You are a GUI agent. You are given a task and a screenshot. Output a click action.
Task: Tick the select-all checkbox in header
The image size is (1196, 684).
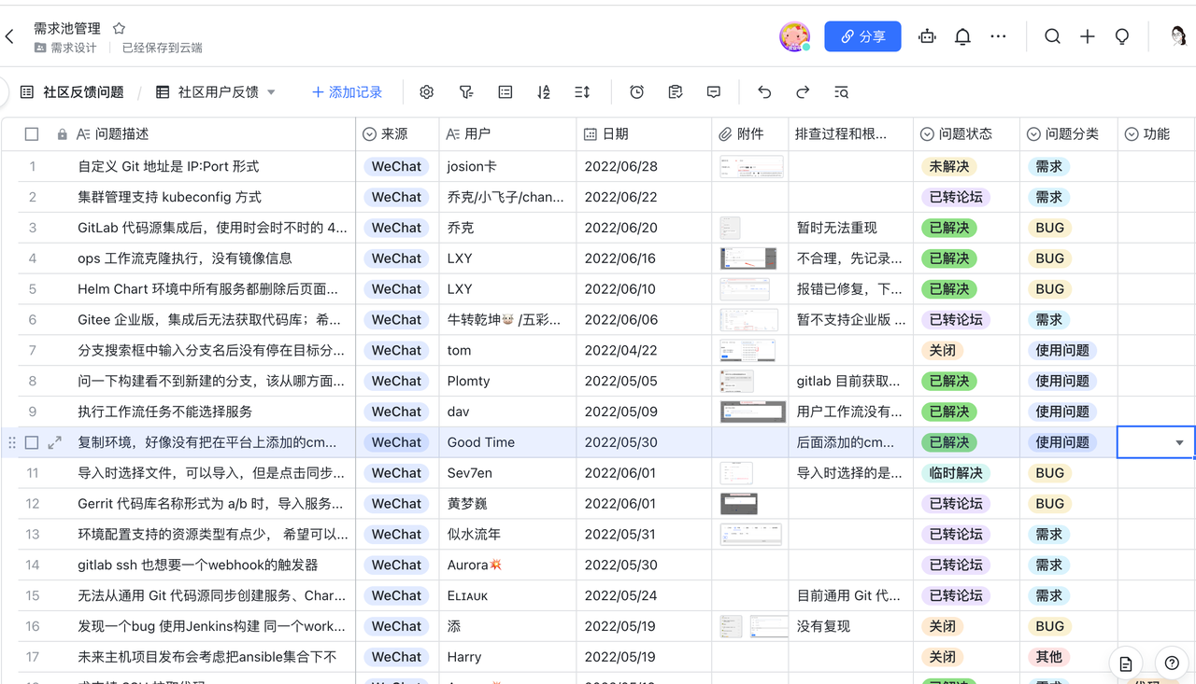click(x=32, y=134)
